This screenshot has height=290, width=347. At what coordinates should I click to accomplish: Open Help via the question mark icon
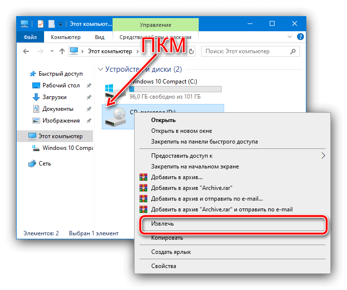pos(301,37)
